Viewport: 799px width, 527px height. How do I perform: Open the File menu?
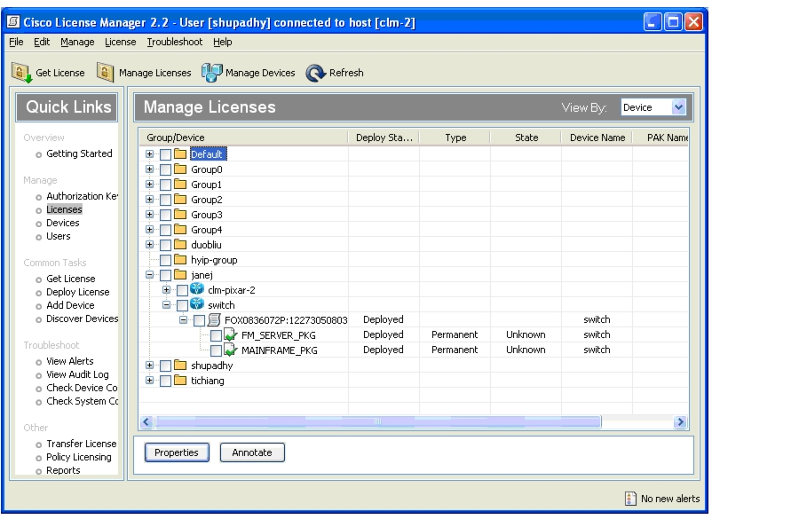tap(16, 42)
